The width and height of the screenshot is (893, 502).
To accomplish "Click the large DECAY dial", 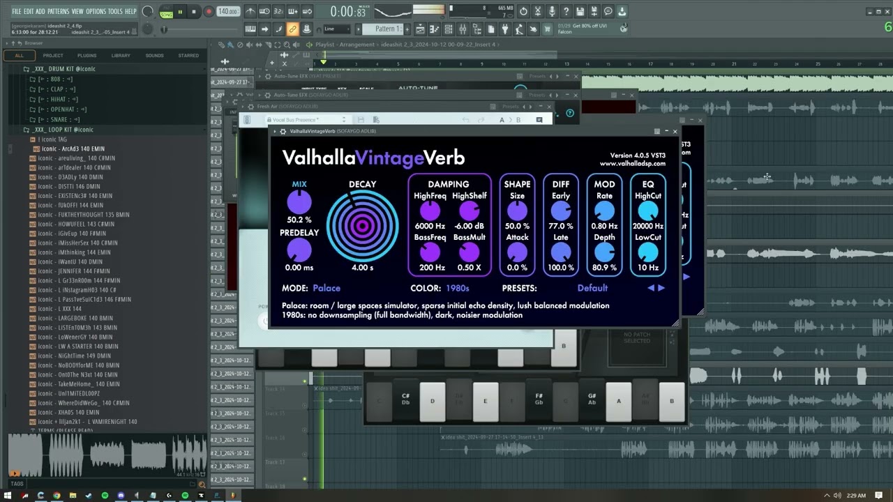I will (362, 226).
